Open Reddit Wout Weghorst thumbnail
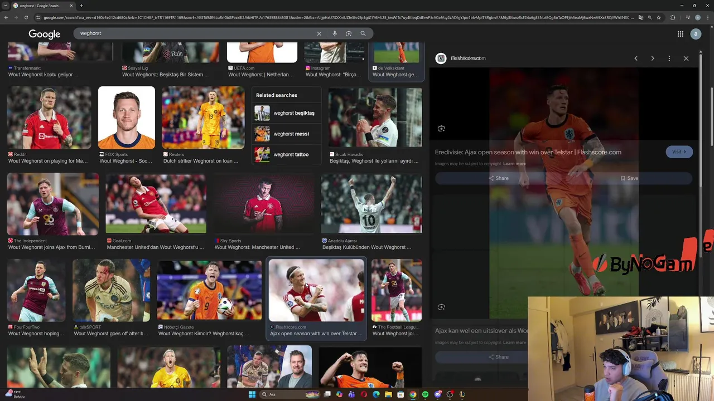 coord(49,118)
